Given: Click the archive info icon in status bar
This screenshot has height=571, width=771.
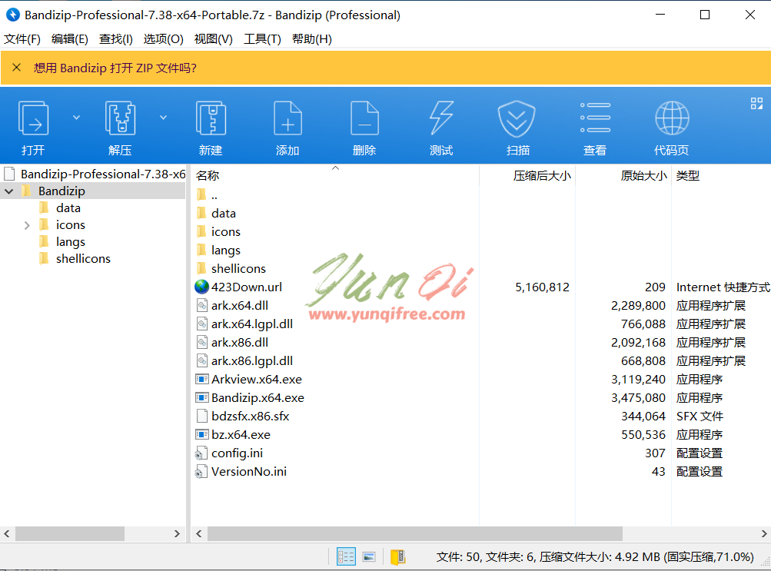Looking at the screenshot, I should (397, 556).
